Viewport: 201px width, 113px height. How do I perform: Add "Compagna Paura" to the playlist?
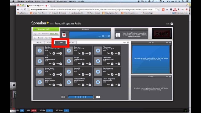[90, 85]
